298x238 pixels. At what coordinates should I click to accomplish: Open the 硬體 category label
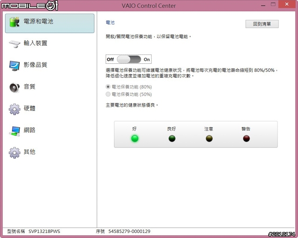click(29, 108)
